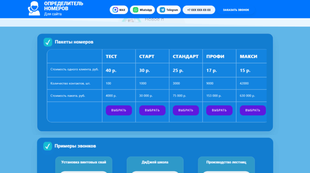Choose the СТАНДАРТ package with ВЫБРАТЬ
The width and height of the screenshot is (310, 173).
(x=186, y=110)
